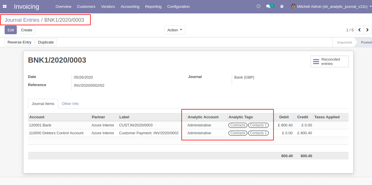Sort by the Label column header
The width and height of the screenshot is (372, 185).
[x=152, y=117]
